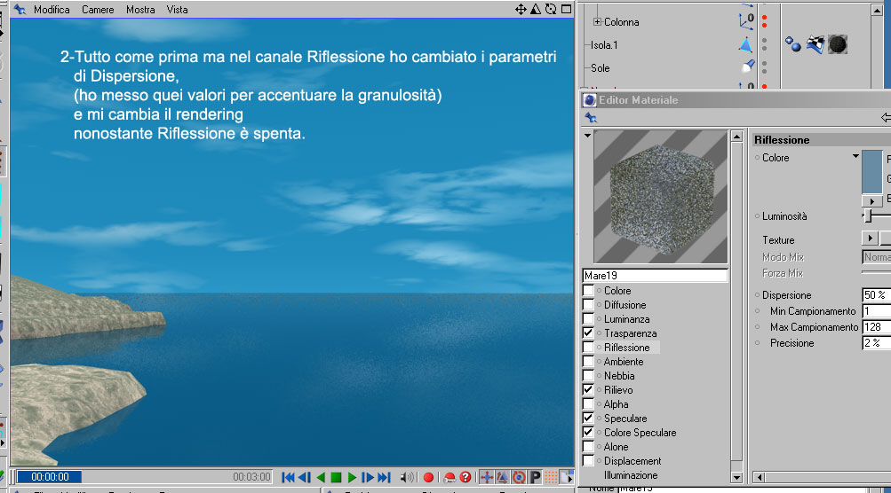Open the Camere menu

point(98,10)
